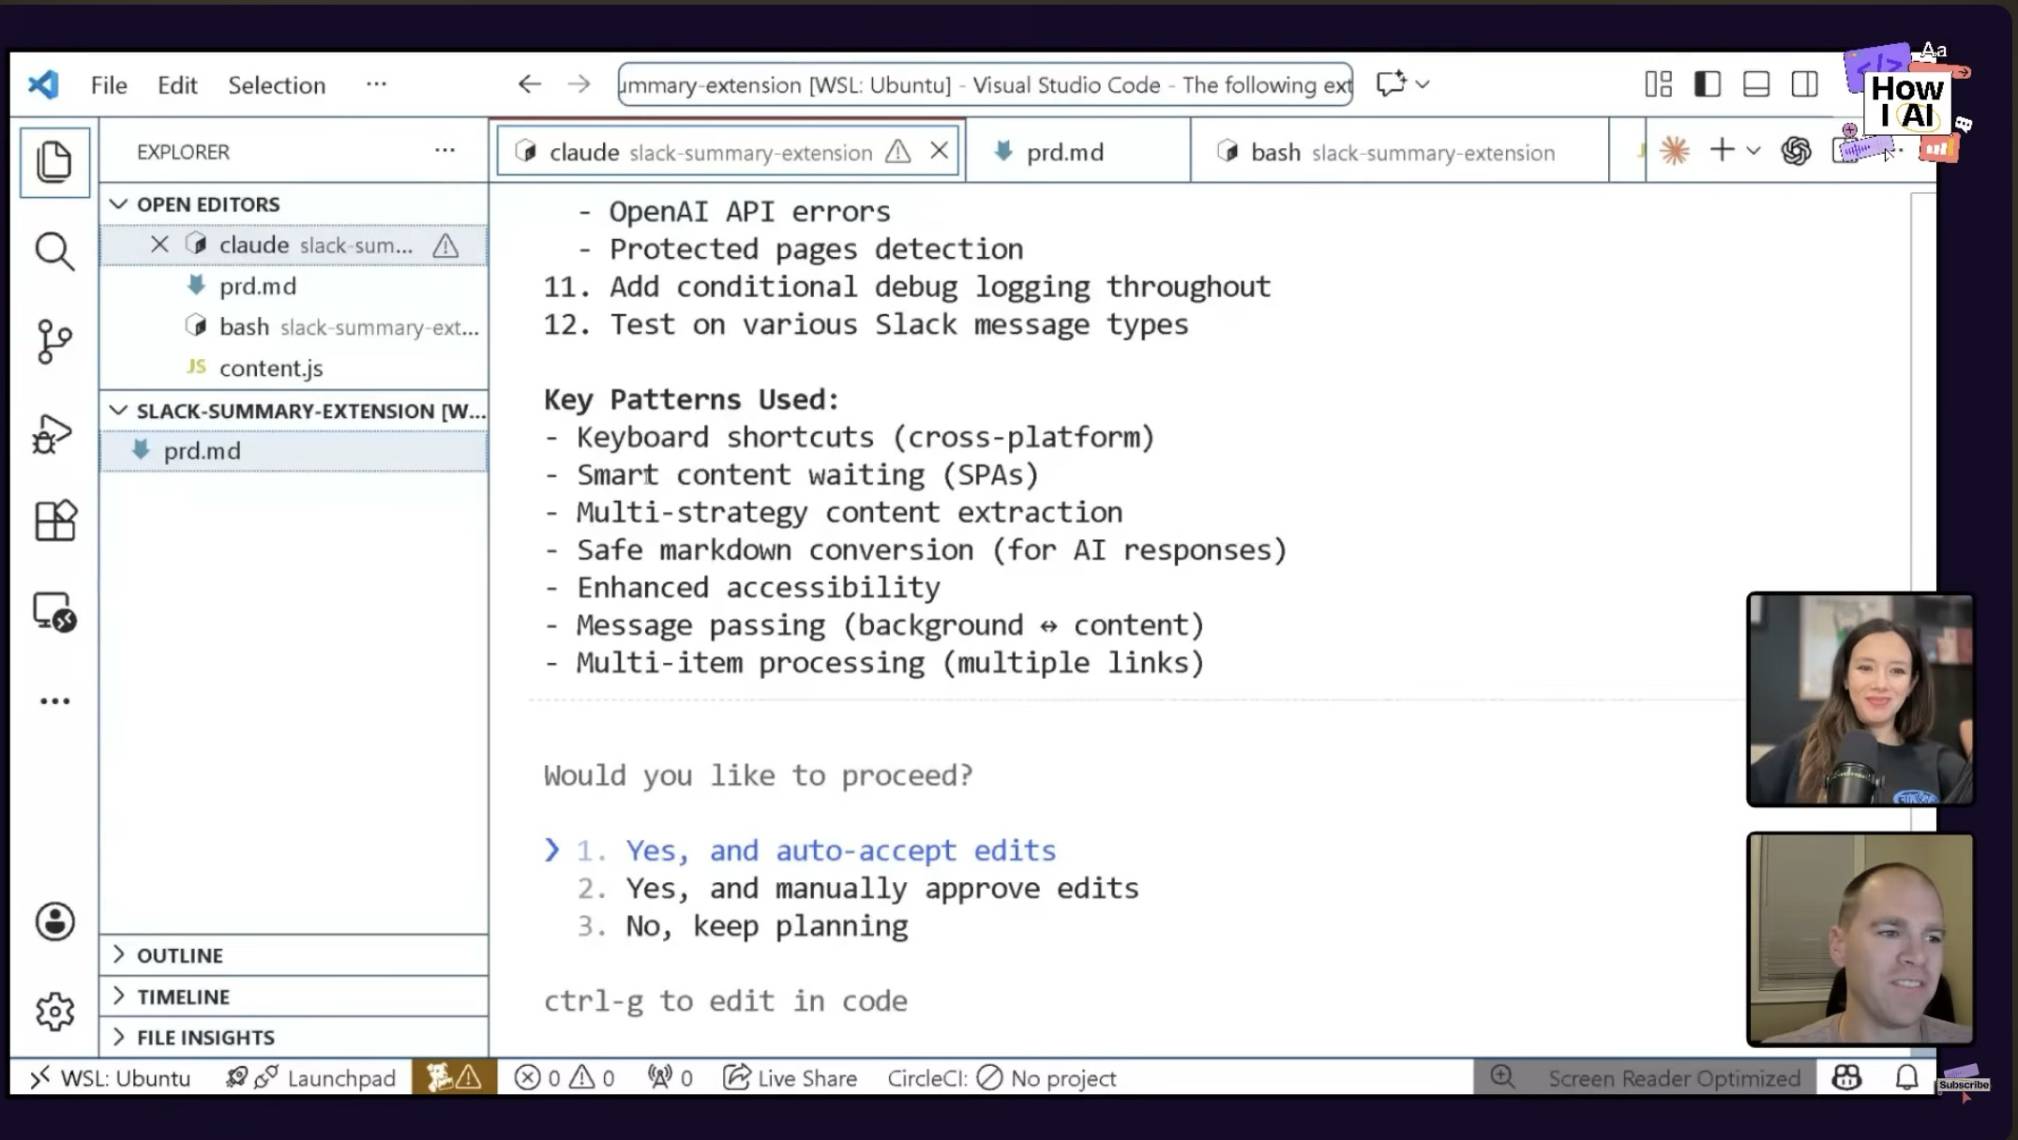Viewport: 2018px width, 1140px height.
Task: Open the Source Control view
Action: 54,341
